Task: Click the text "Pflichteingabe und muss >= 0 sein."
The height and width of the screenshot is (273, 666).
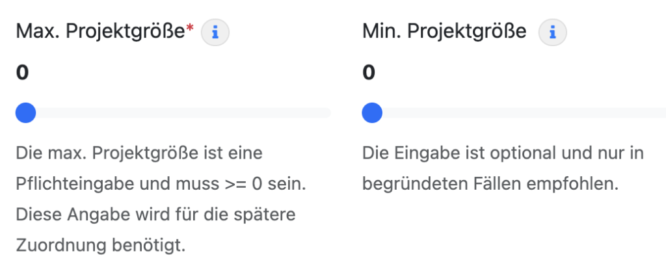Action: tap(161, 185)
